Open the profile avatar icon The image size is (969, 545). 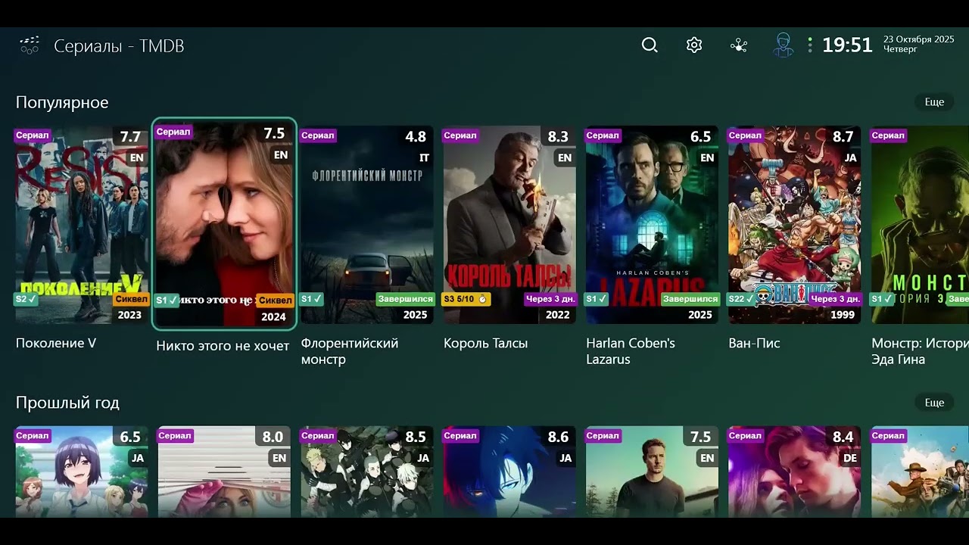coord(784,45)
